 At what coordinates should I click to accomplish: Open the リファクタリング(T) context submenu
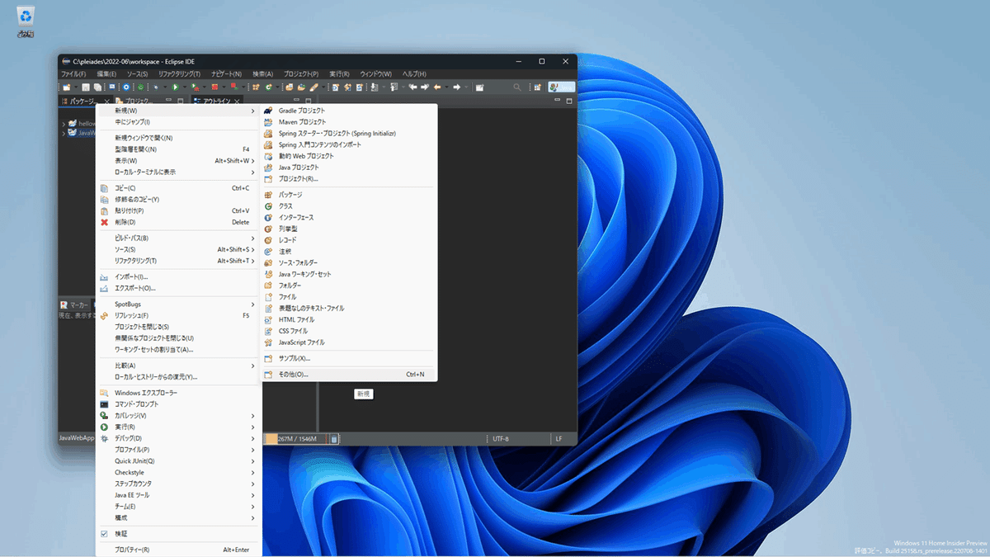pos(177,261)
